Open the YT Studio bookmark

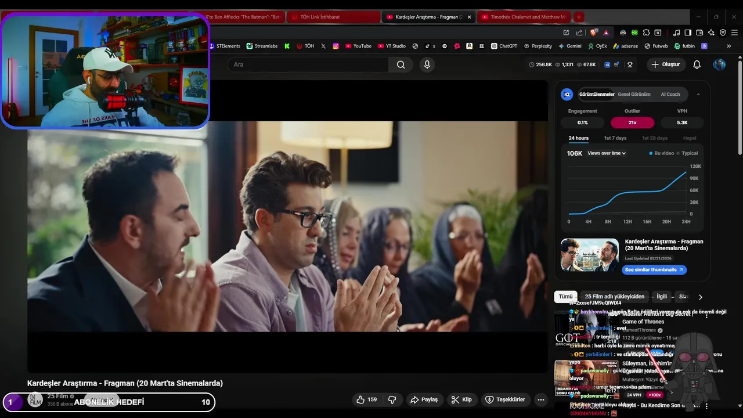point(392,46)
